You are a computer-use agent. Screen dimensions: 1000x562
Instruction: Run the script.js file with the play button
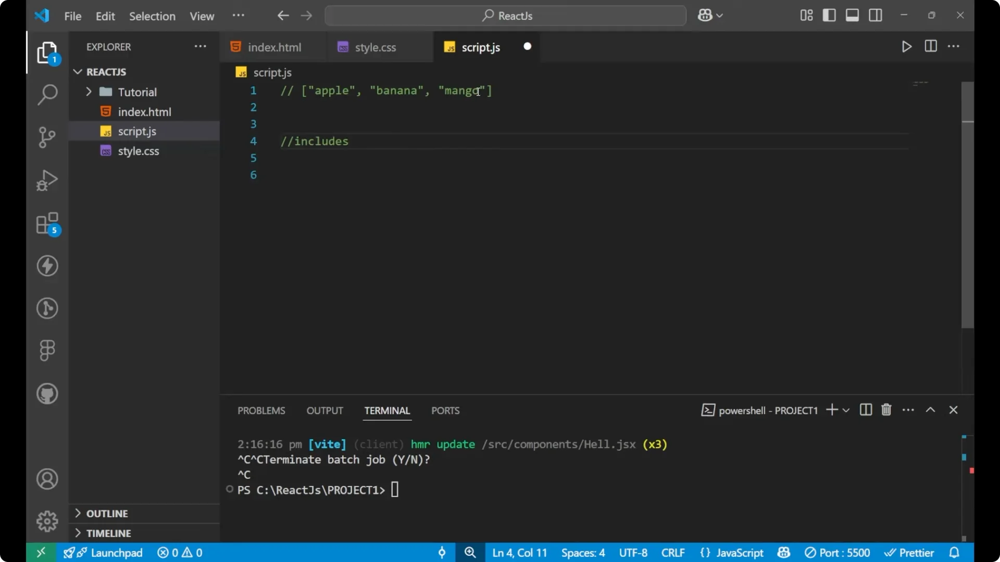coord(906,46)
